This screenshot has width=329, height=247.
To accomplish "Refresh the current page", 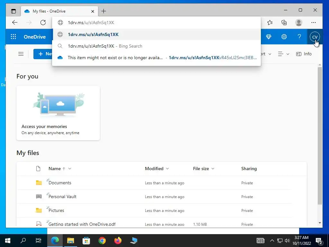I will pyautogui.click(x=43, y=23).
